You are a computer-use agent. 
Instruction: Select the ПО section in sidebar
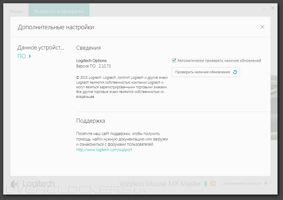[x=24, y=56]
